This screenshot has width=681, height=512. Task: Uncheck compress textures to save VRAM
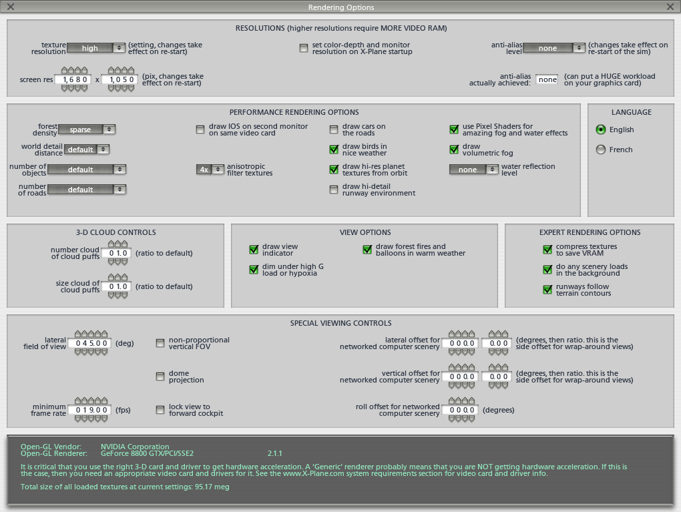pyautogui.click(x=547, y=250)
